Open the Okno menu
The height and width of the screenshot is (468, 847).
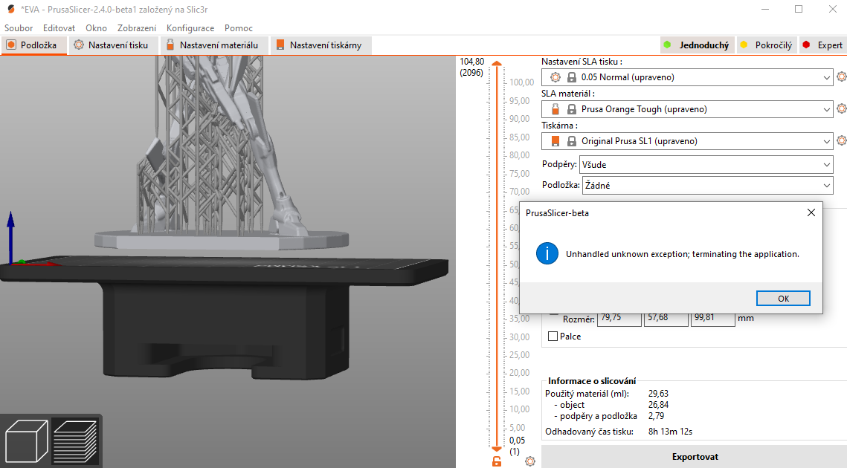point(96,28)
